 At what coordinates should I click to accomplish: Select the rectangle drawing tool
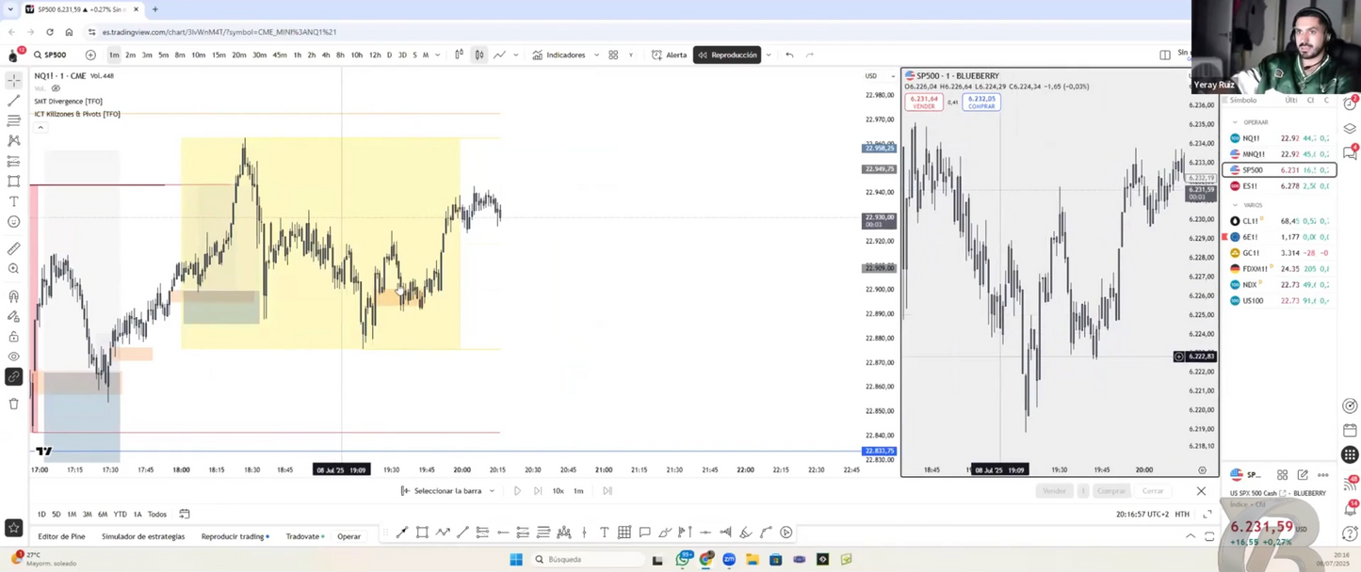(13, 182)
